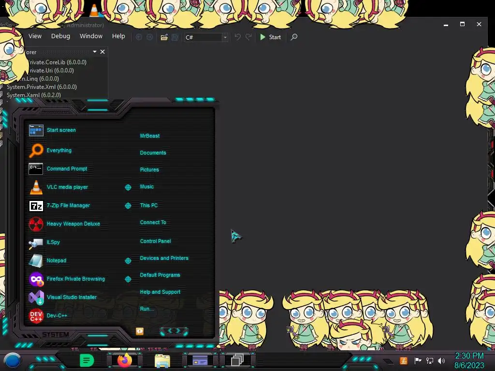Open Pictures from the start menu

149,170
